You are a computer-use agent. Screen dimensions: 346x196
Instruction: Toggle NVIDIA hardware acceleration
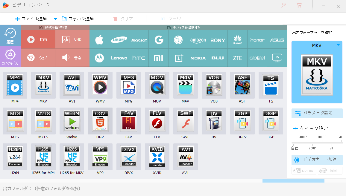click(x=303, y=171)
